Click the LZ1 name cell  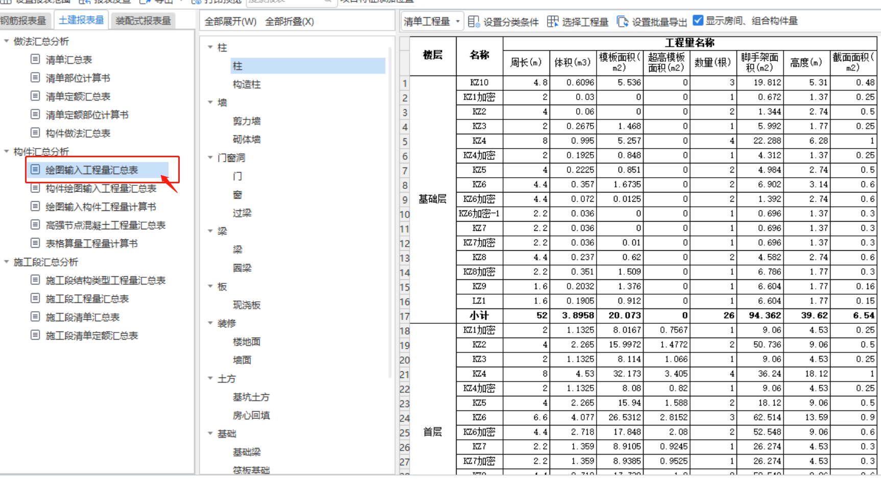[x=480, y=301]
